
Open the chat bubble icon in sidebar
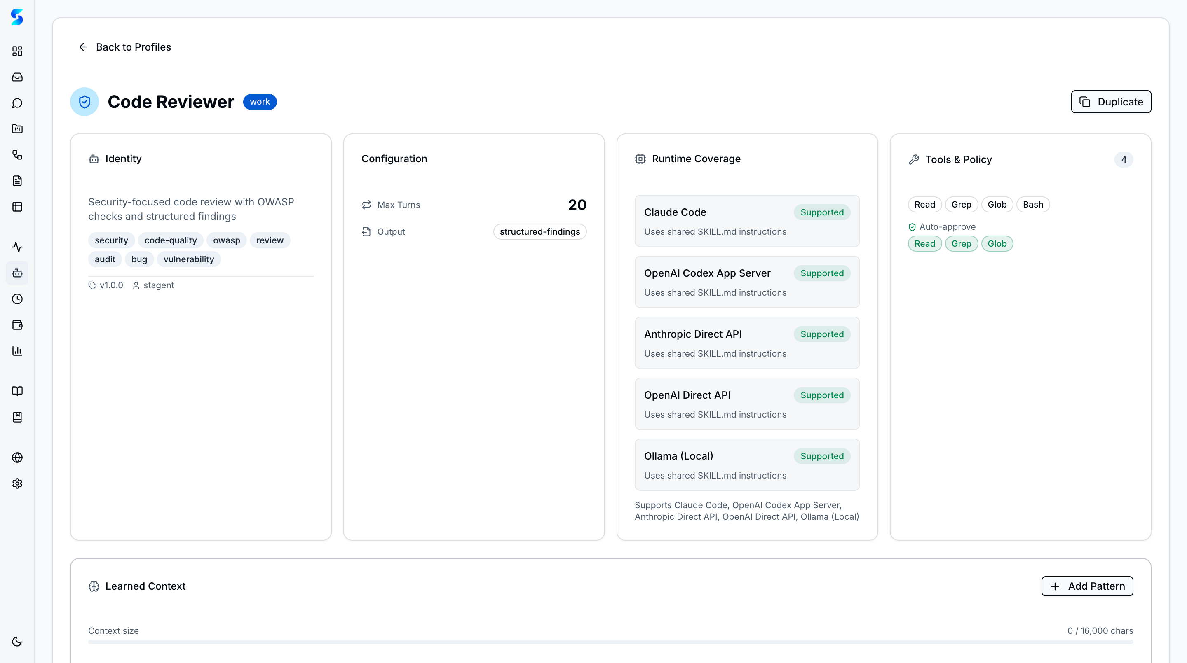[x=17, y=103]
